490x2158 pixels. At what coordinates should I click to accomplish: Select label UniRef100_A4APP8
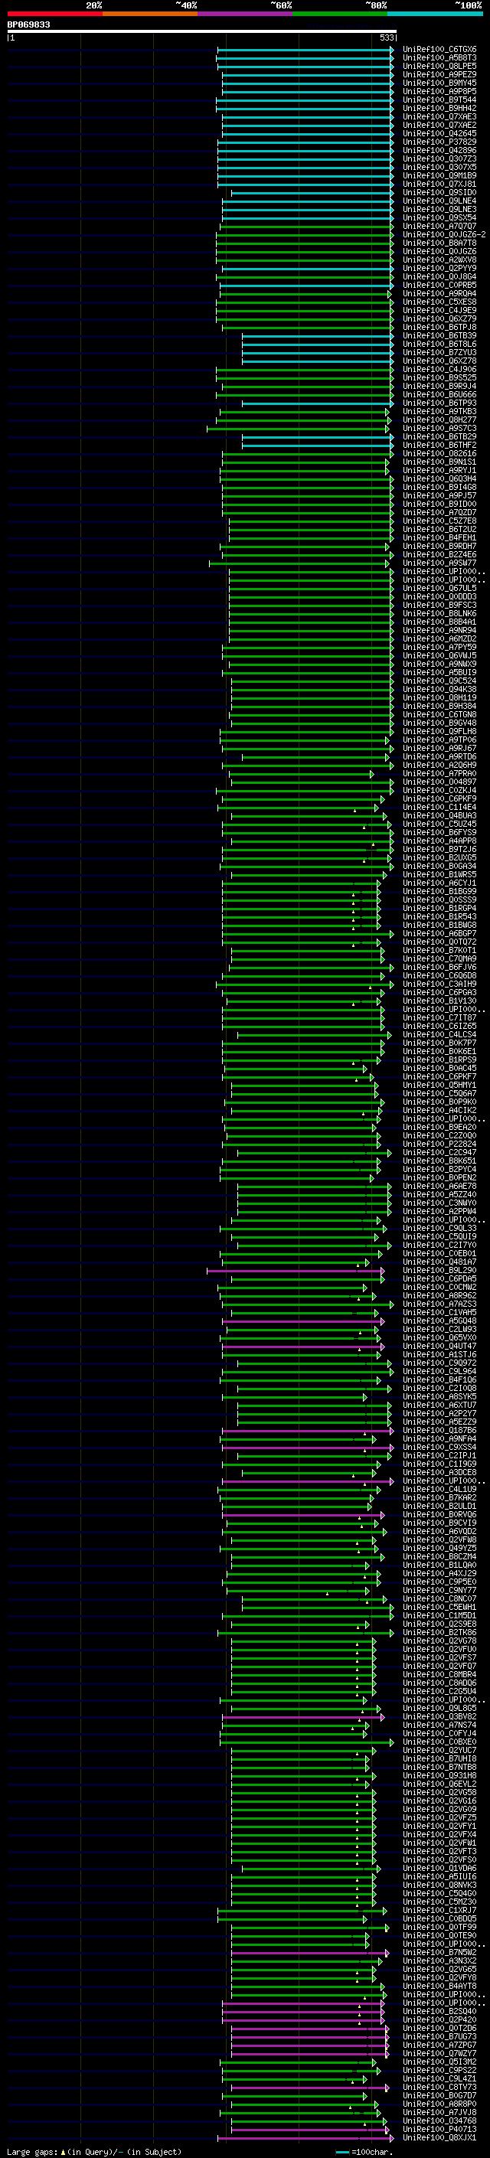coord(439,841)
